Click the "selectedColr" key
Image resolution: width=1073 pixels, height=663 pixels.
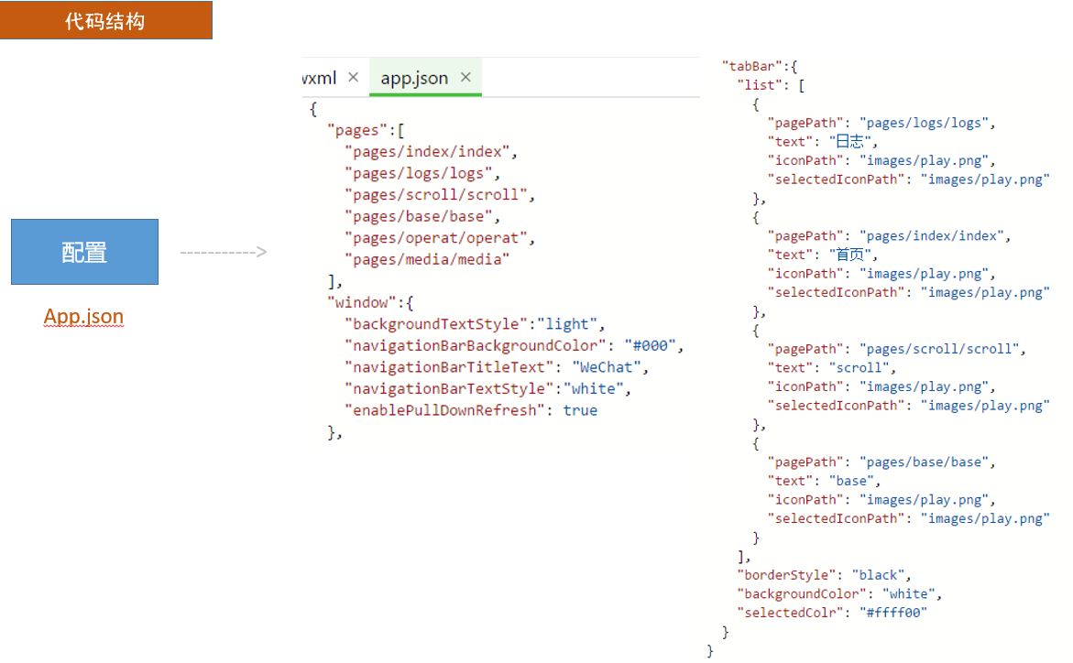coord(790,613)
